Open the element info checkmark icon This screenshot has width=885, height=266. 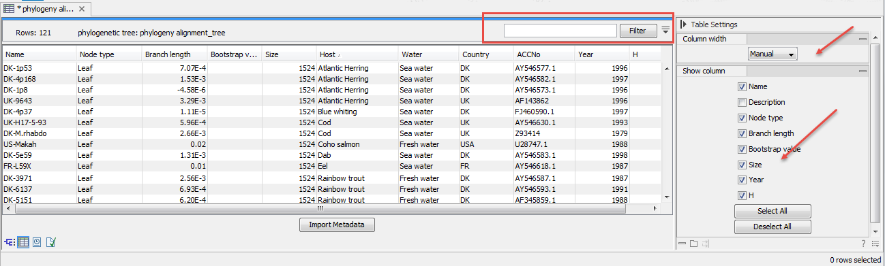tap(50, 242)
